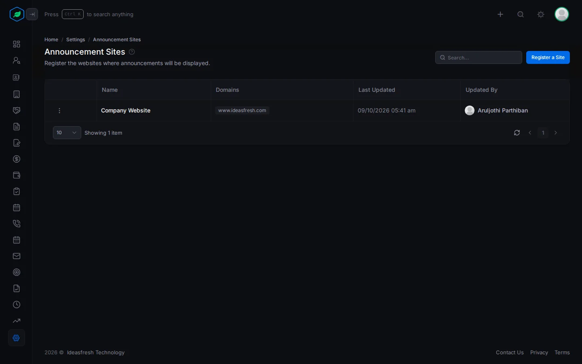Select page 1 in pagination

543,133
